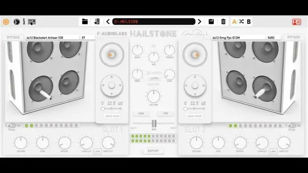The image size is (308, 173).
Task: Click Slot 1 Volume knob
Action: point(21,143)
